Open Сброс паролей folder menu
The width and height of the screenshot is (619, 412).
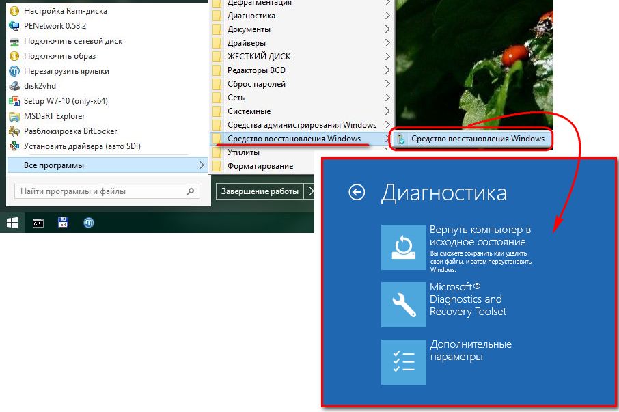coord(301,84)
